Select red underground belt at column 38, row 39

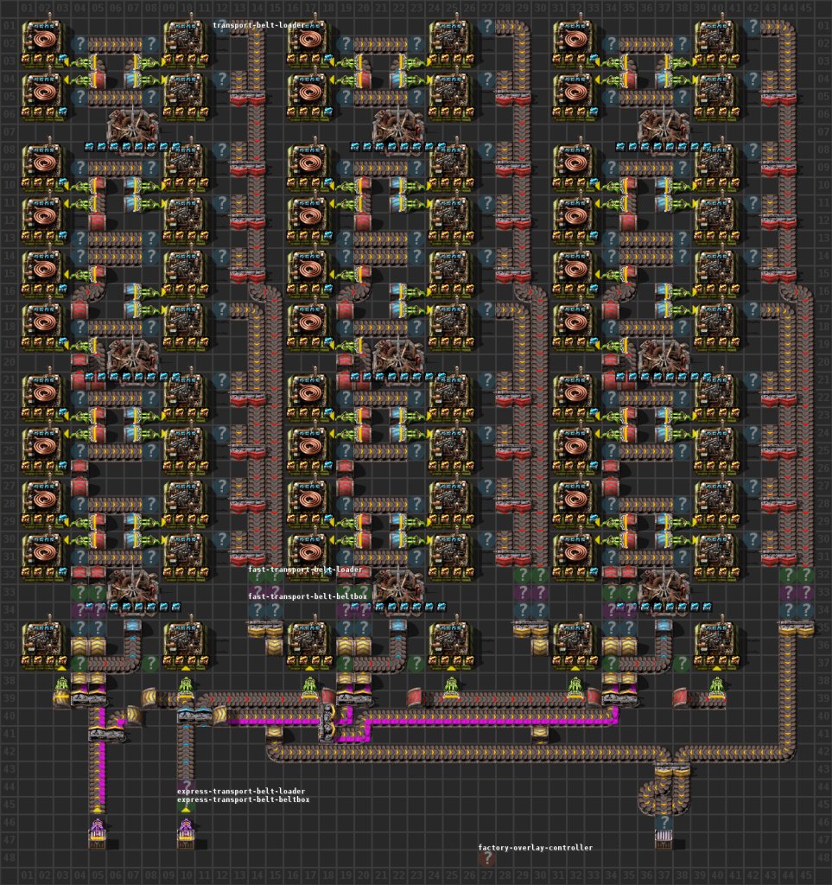pyautogui.click(x=680, y=697)
